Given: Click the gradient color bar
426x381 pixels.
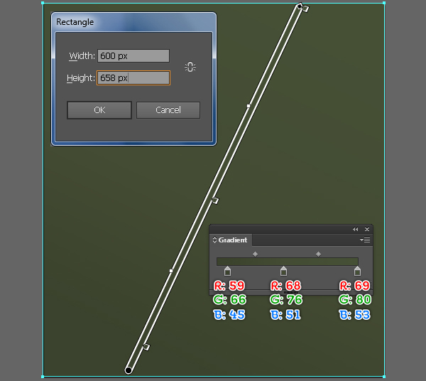Looking at the screenshot, I should (288, 262).
